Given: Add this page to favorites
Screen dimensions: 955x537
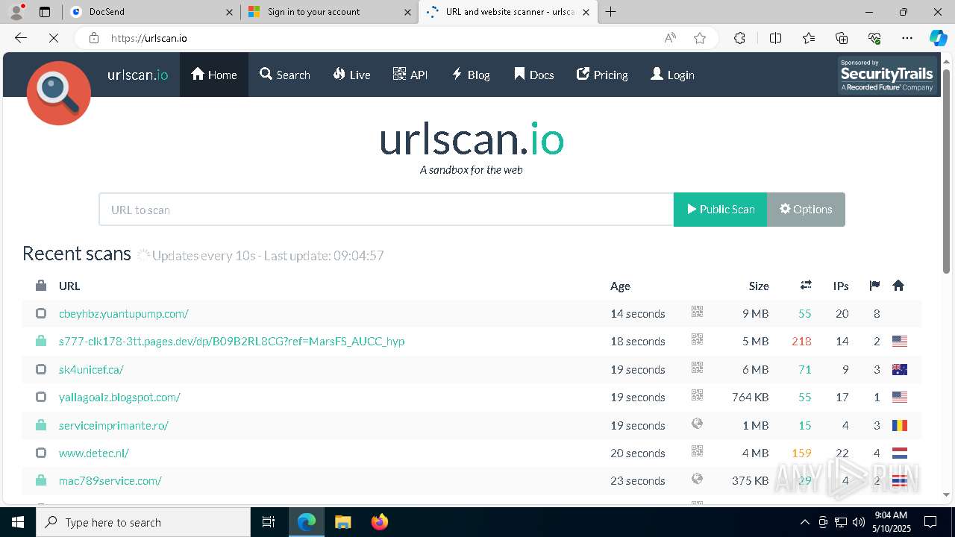Looking at the screenshot, I should [699, 38].
